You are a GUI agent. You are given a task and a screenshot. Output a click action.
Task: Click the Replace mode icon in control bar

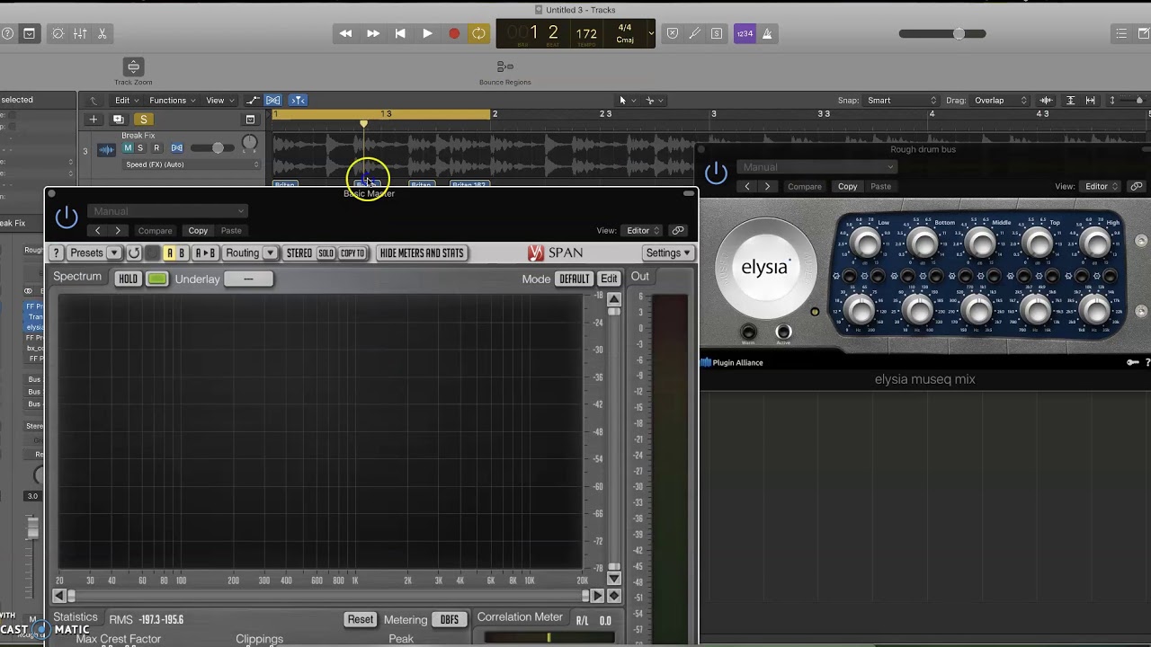click(x=672, y=33)
